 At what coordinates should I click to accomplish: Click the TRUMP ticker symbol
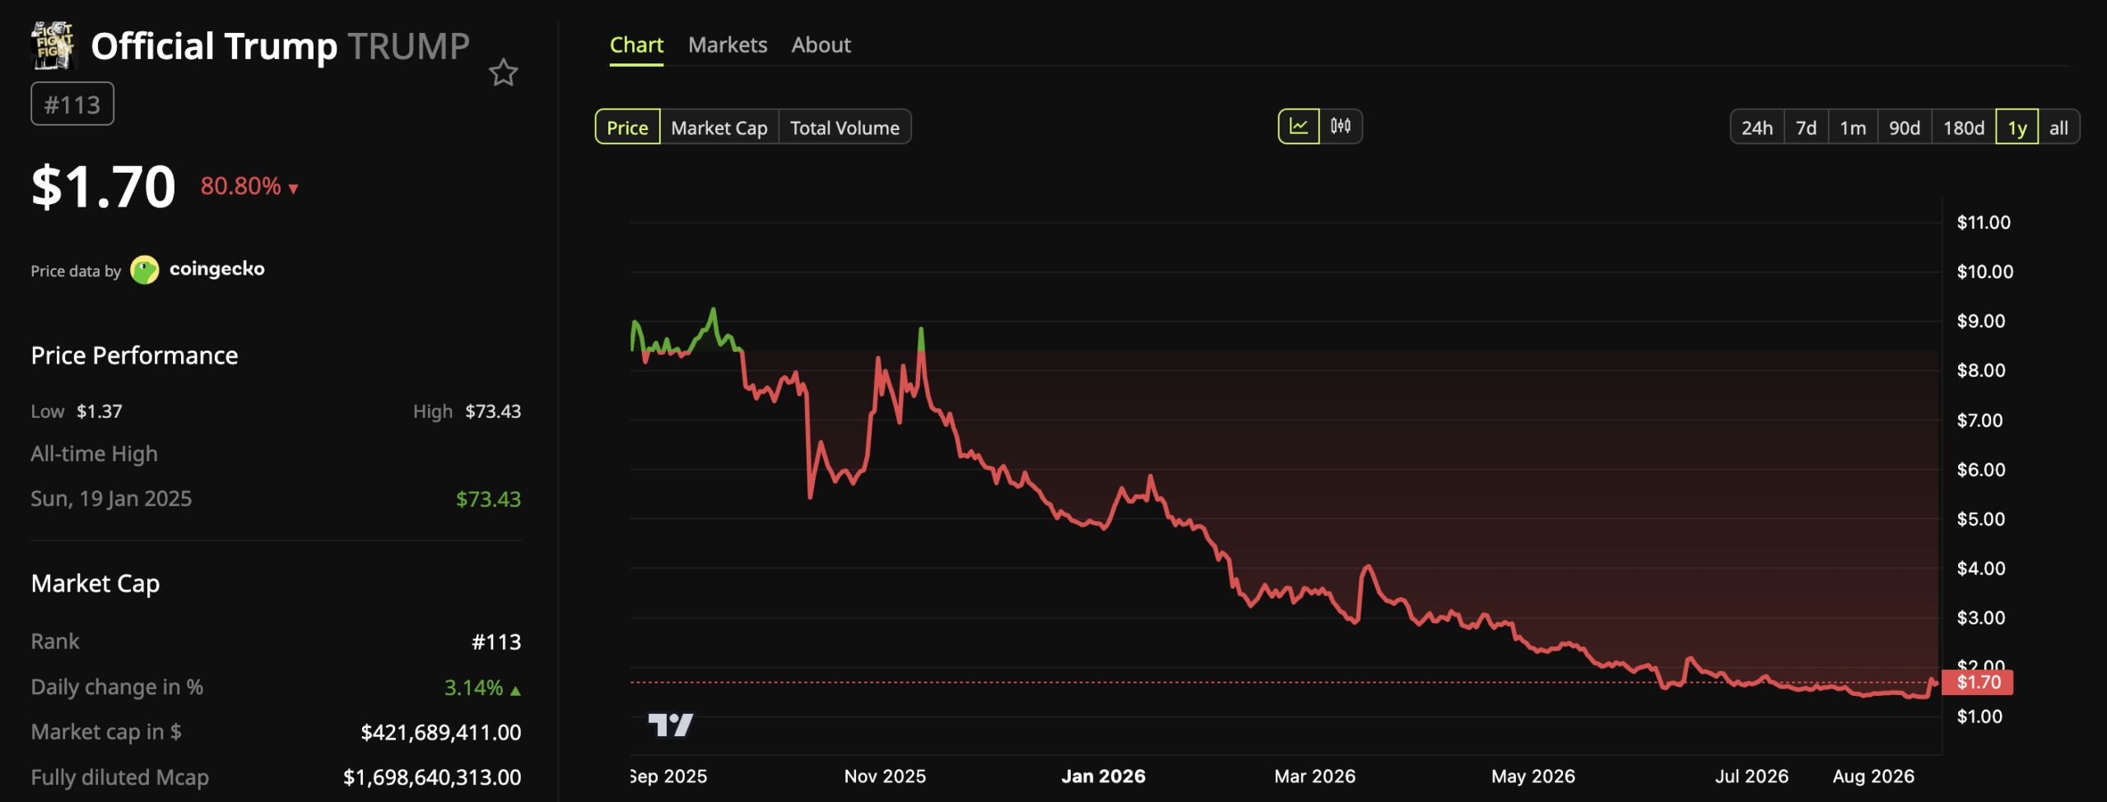[409, 46]
